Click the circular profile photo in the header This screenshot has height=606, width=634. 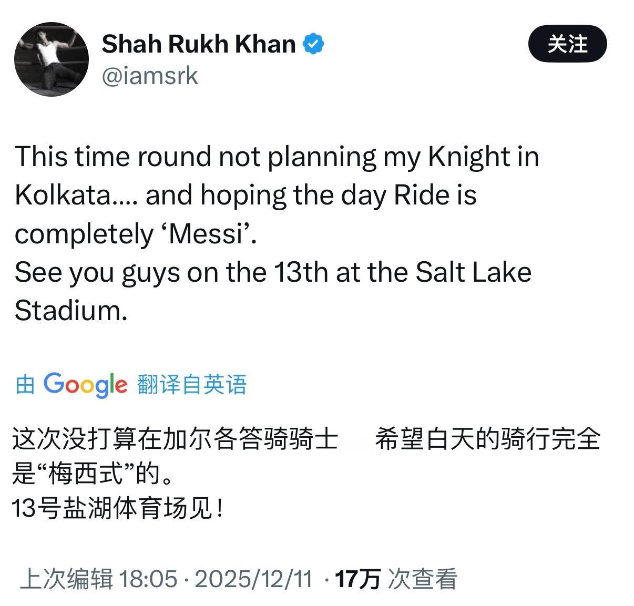[52, 59]
